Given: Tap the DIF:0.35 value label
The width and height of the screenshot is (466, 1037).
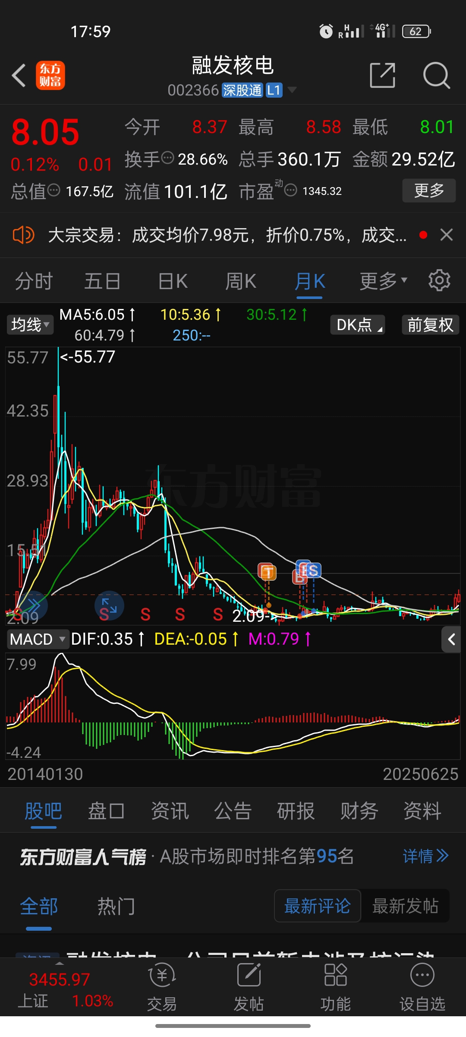Looking at the screenshot, I should click(107, 639).
